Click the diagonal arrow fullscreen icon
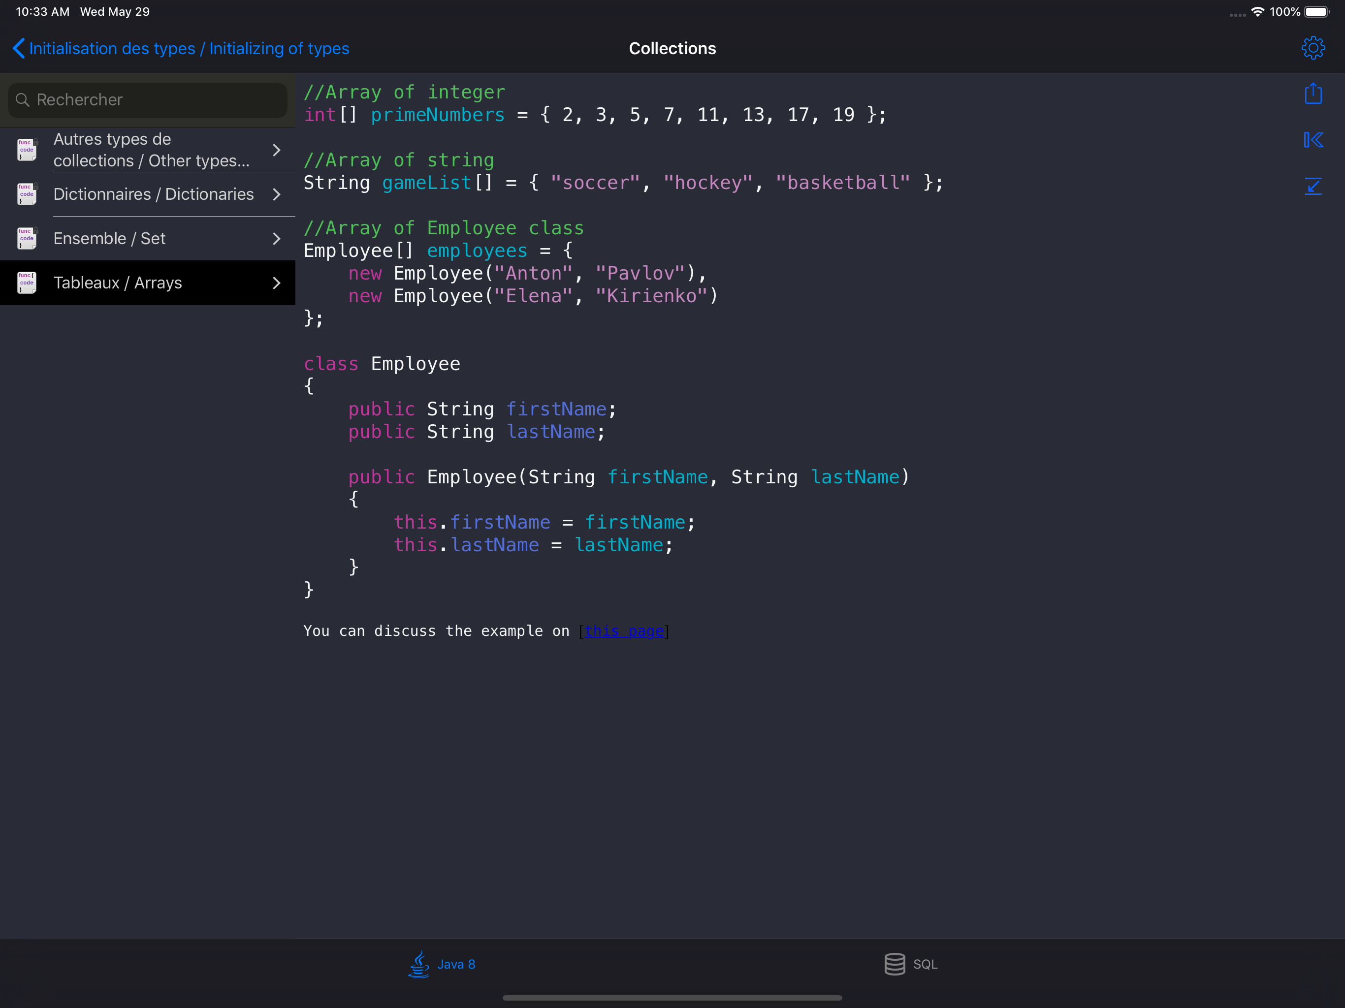The width and height of the screenshot is (1345, 1008). (x=1313, y=186)
